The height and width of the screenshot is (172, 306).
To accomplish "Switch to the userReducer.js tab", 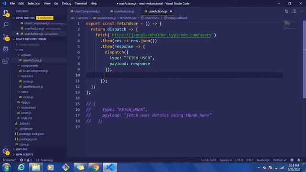I will tap(122, 11).
